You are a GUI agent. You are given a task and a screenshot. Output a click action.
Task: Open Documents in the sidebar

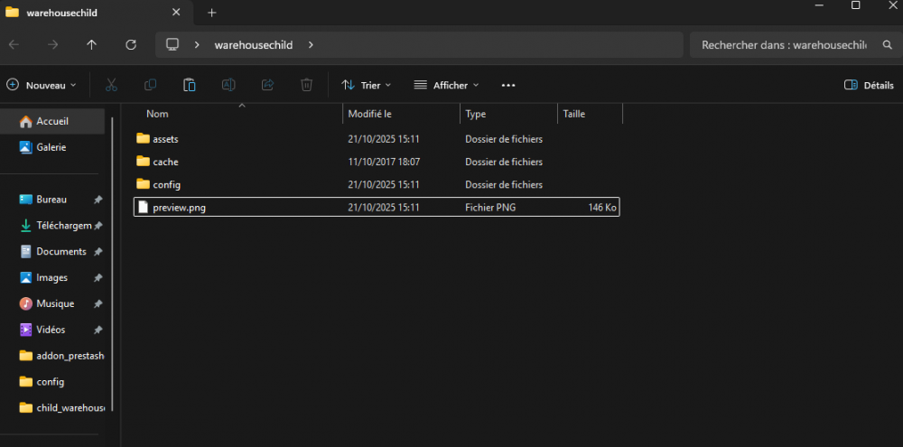(52, 252)
